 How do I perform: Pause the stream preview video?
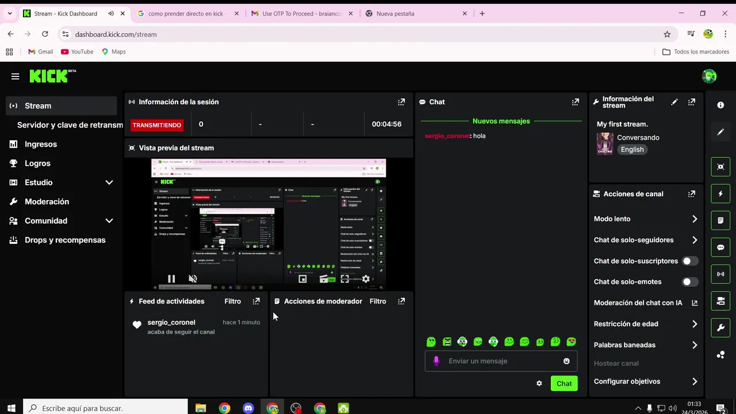[171, 279]
